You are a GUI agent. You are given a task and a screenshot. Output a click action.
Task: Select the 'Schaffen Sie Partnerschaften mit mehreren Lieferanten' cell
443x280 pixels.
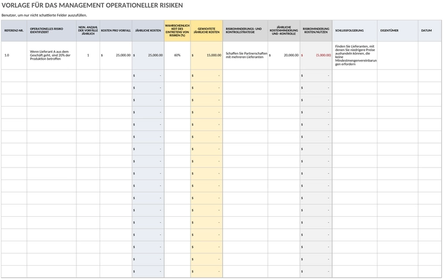click(245, 55)
